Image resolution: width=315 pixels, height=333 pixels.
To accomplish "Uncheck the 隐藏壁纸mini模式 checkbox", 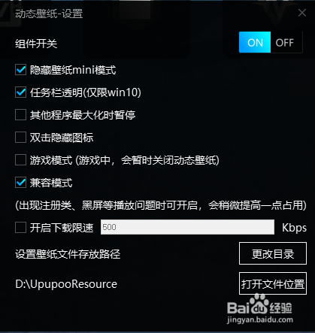I will [20, 70].
